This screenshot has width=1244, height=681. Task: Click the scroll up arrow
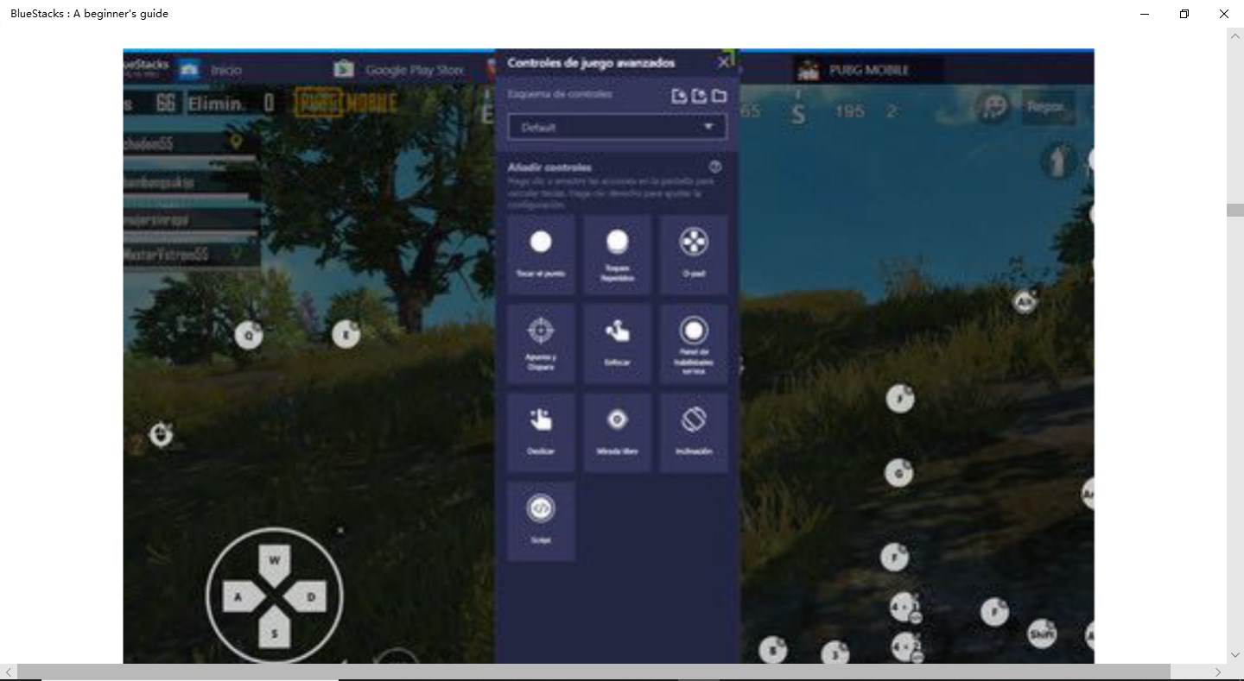pos(1235,35)
